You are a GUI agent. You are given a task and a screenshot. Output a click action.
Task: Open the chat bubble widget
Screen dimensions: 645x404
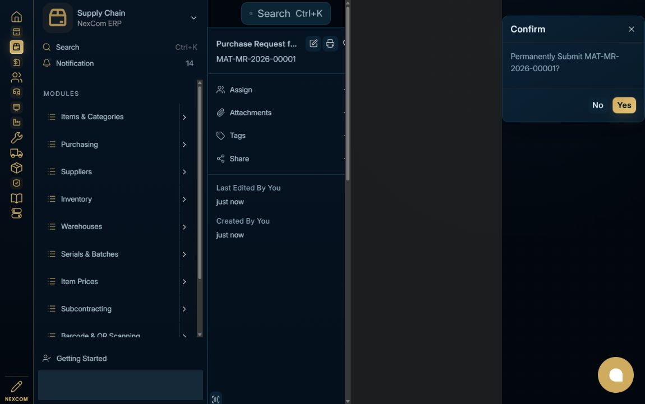[x=615, y=375]
